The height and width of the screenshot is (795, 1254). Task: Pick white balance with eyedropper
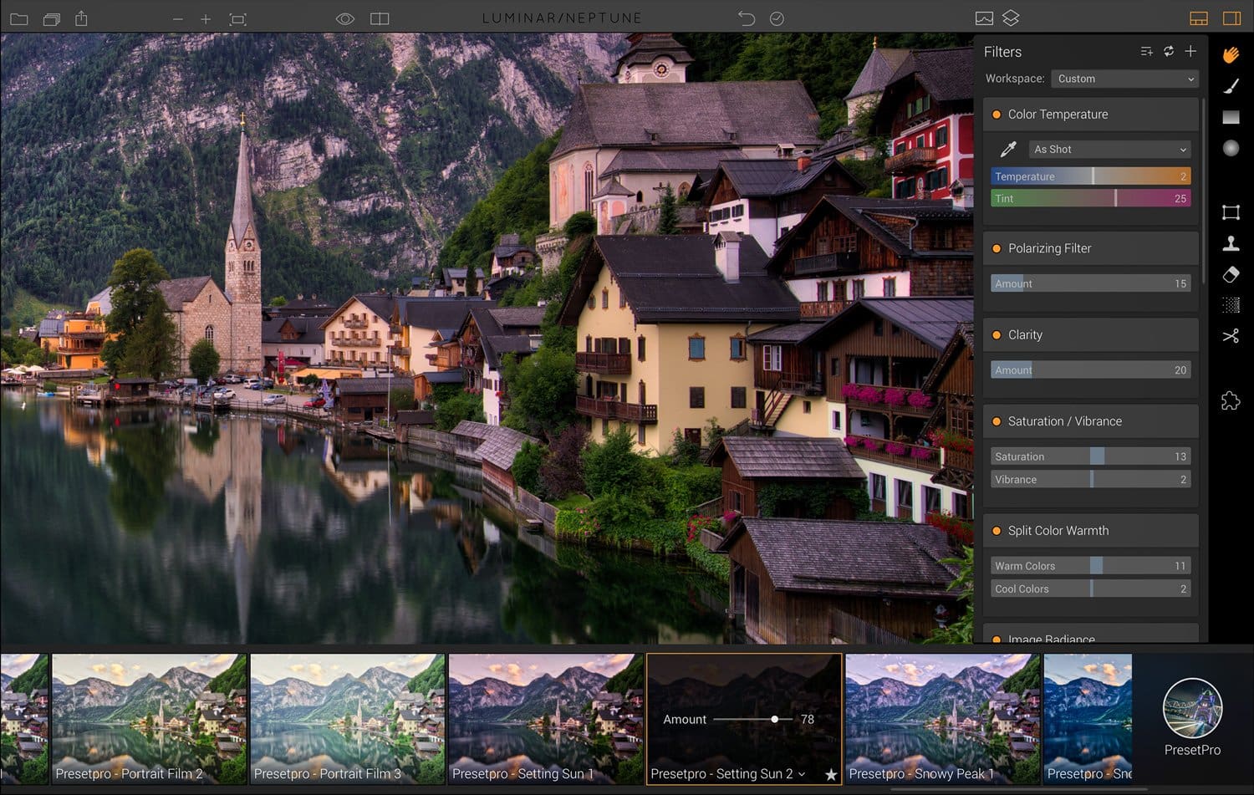pyautogui.click(x=1008, y=150)
